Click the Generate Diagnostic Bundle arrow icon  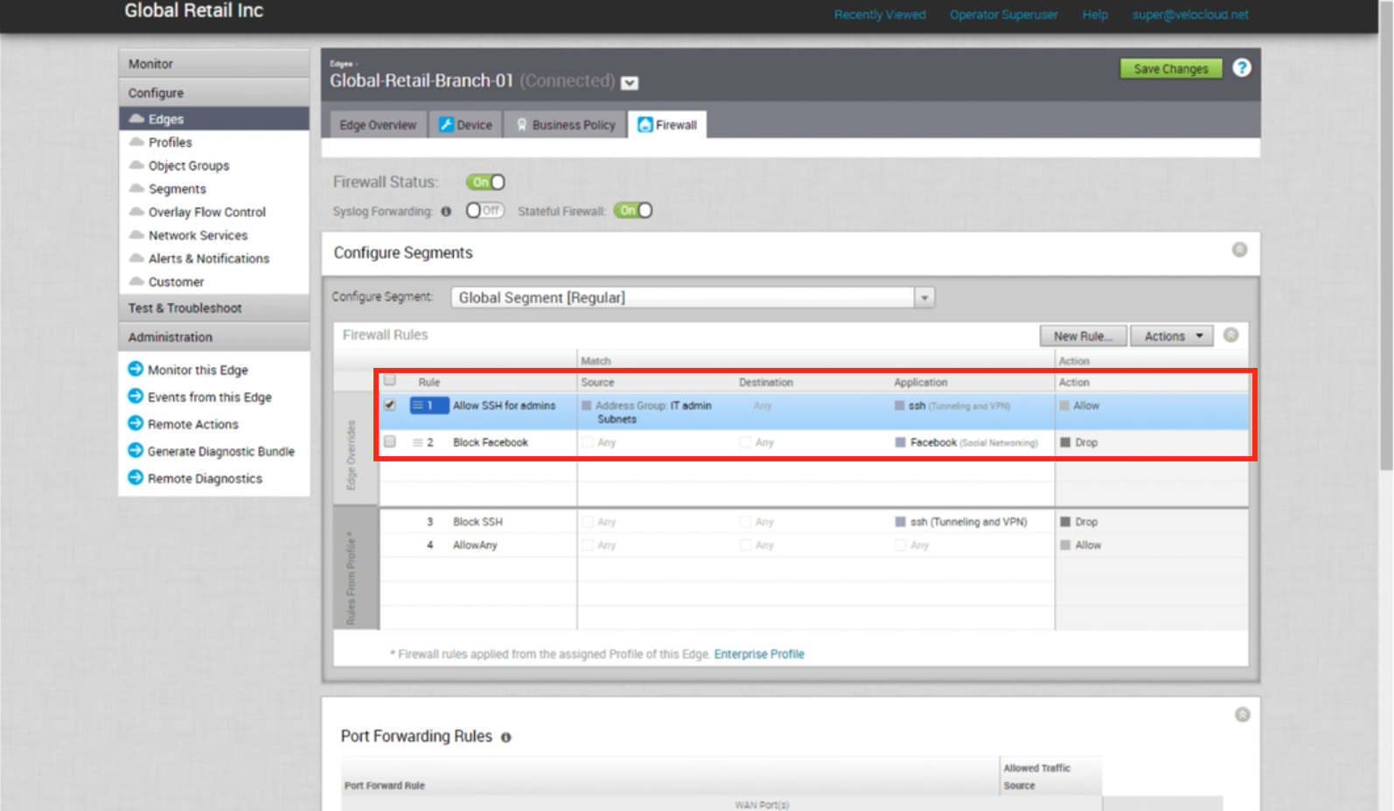point(136,451)
